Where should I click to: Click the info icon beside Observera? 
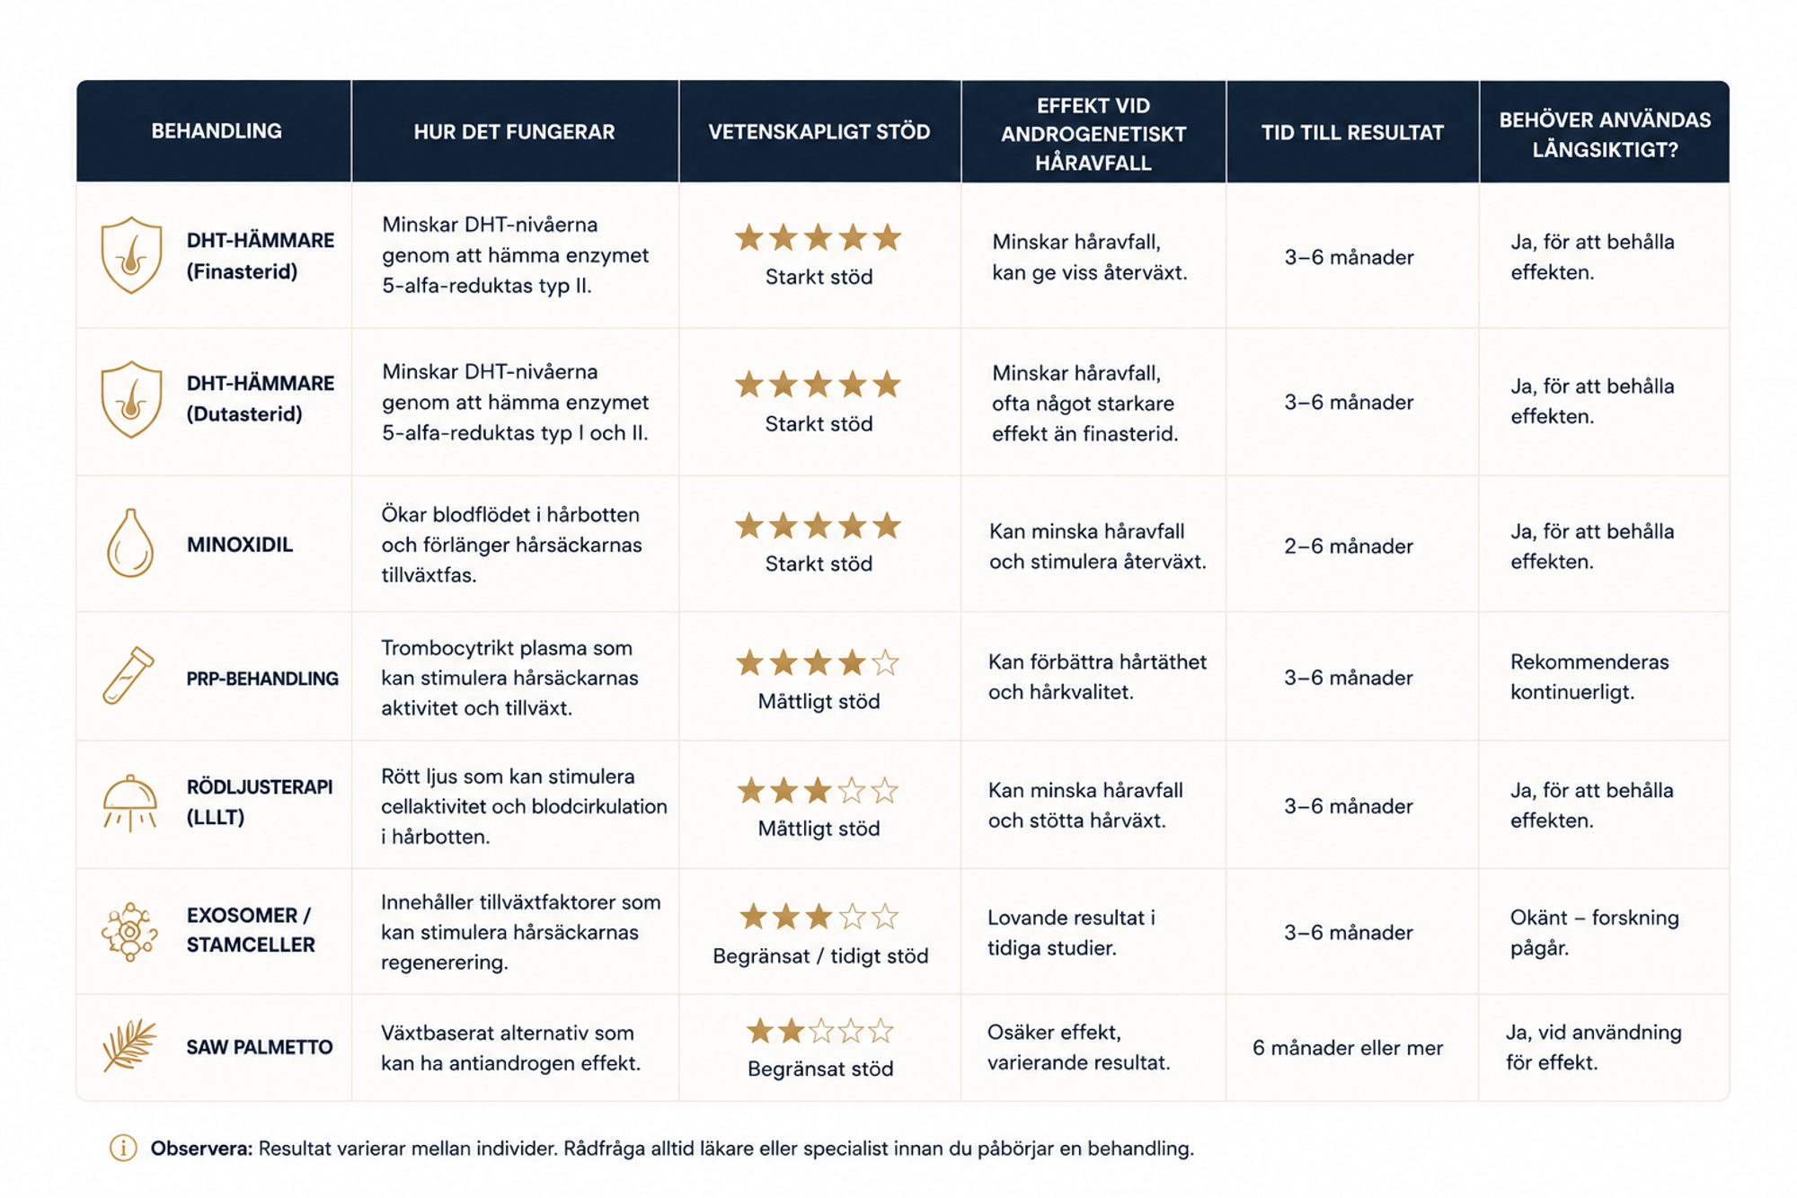123,1148
